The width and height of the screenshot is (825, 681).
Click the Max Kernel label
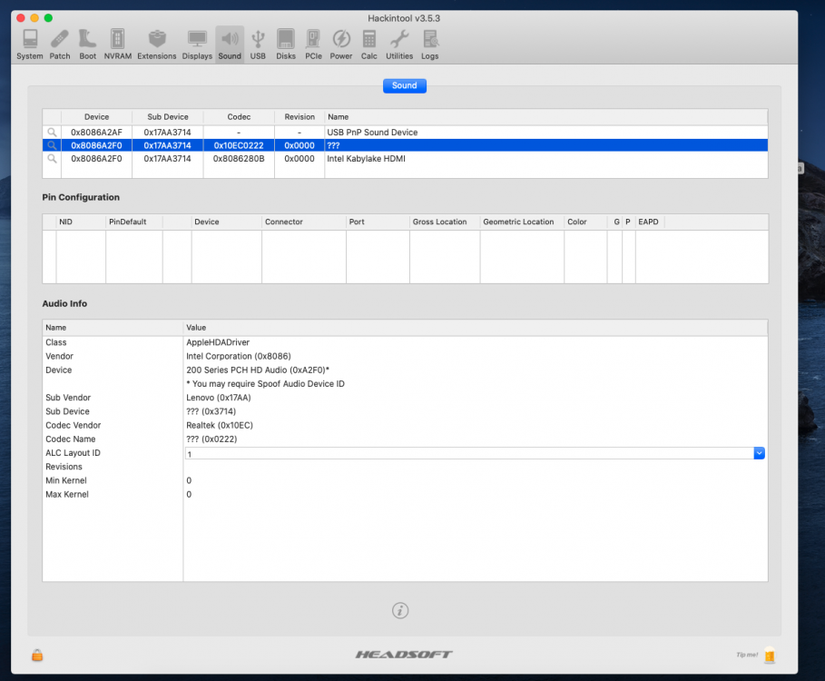[67, 494]
